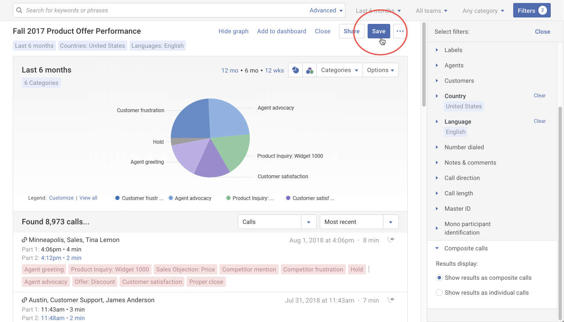This screenshot has width=564, height=322.
Task: Click the search magnifier icon
Action: (19, 10)
